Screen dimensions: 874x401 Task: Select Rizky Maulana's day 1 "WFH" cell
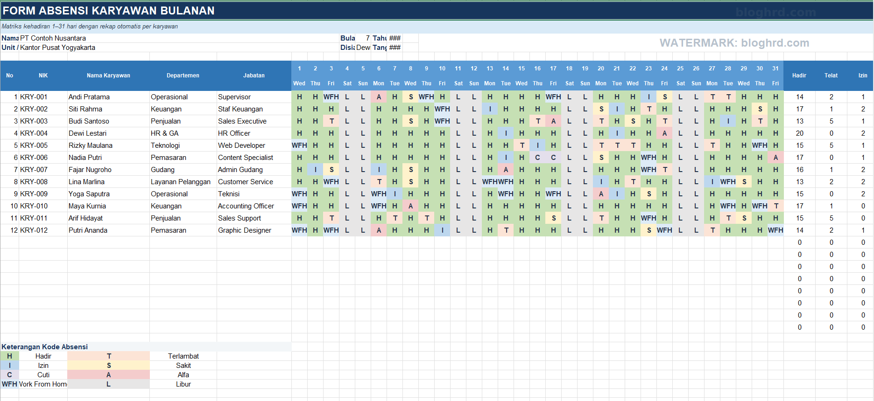[299, 145]
